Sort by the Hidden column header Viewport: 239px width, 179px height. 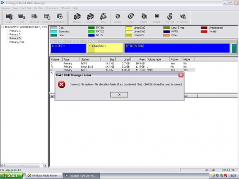[188, 59]
